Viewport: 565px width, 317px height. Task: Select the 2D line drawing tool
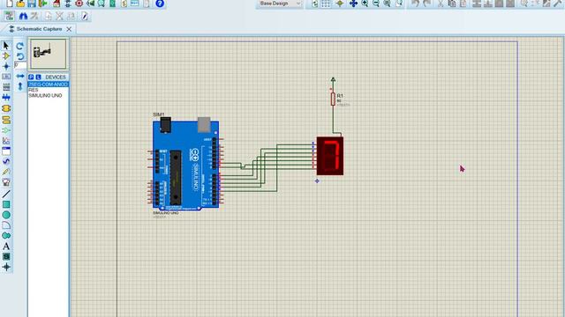(x=6, y=194)
